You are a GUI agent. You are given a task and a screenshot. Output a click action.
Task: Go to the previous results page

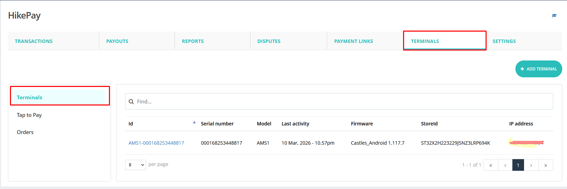[x=505, y=165]
